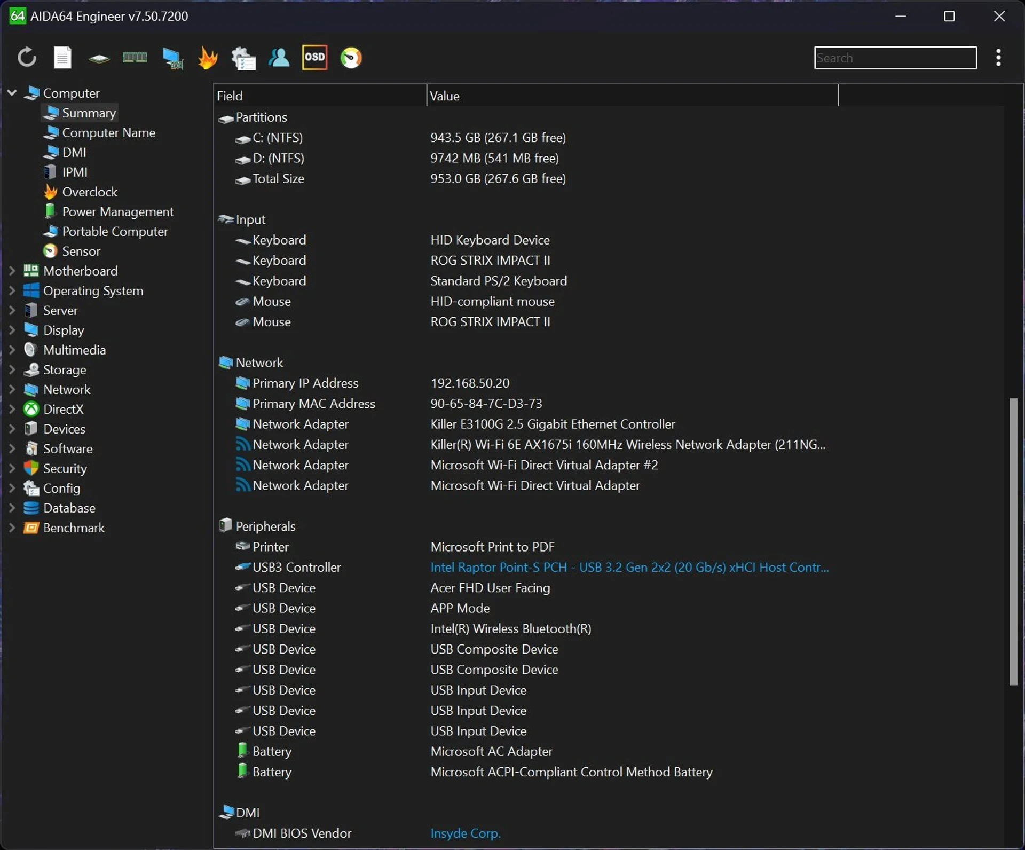Screen dimensions: 1025x850
Task: Select Microsoft Wi-Fi Direct Virtual Adapter #2
Action: tap(544, 465)
